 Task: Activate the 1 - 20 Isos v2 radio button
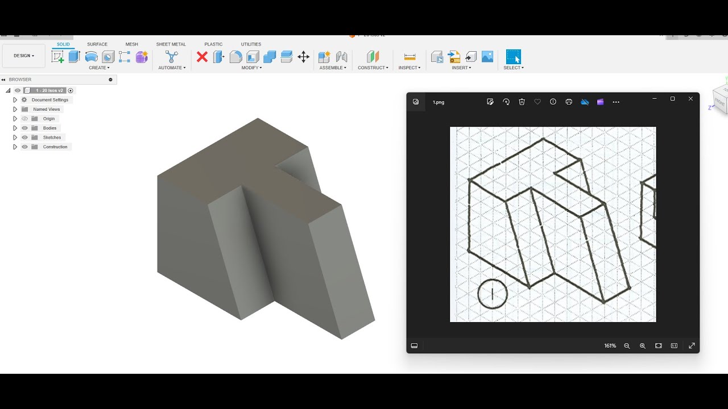coord(71,90)
